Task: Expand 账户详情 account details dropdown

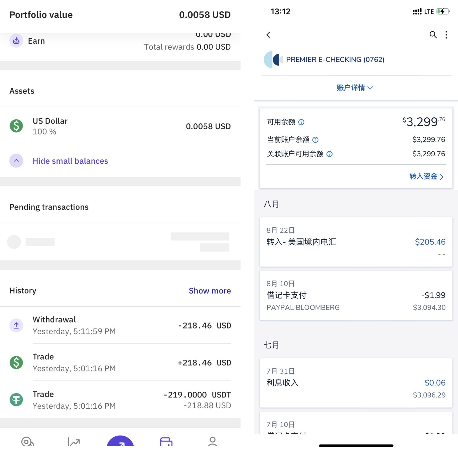Action: [355, 88]
